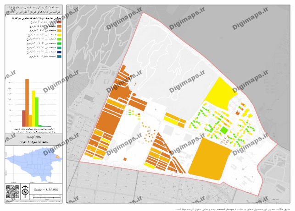Select the red-brown bar in the chart
This screenshot has width=295, height=211.
23,118
